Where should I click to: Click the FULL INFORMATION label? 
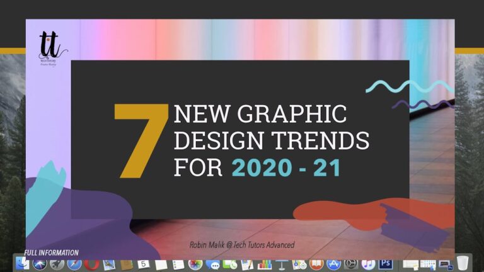point(51,253)
